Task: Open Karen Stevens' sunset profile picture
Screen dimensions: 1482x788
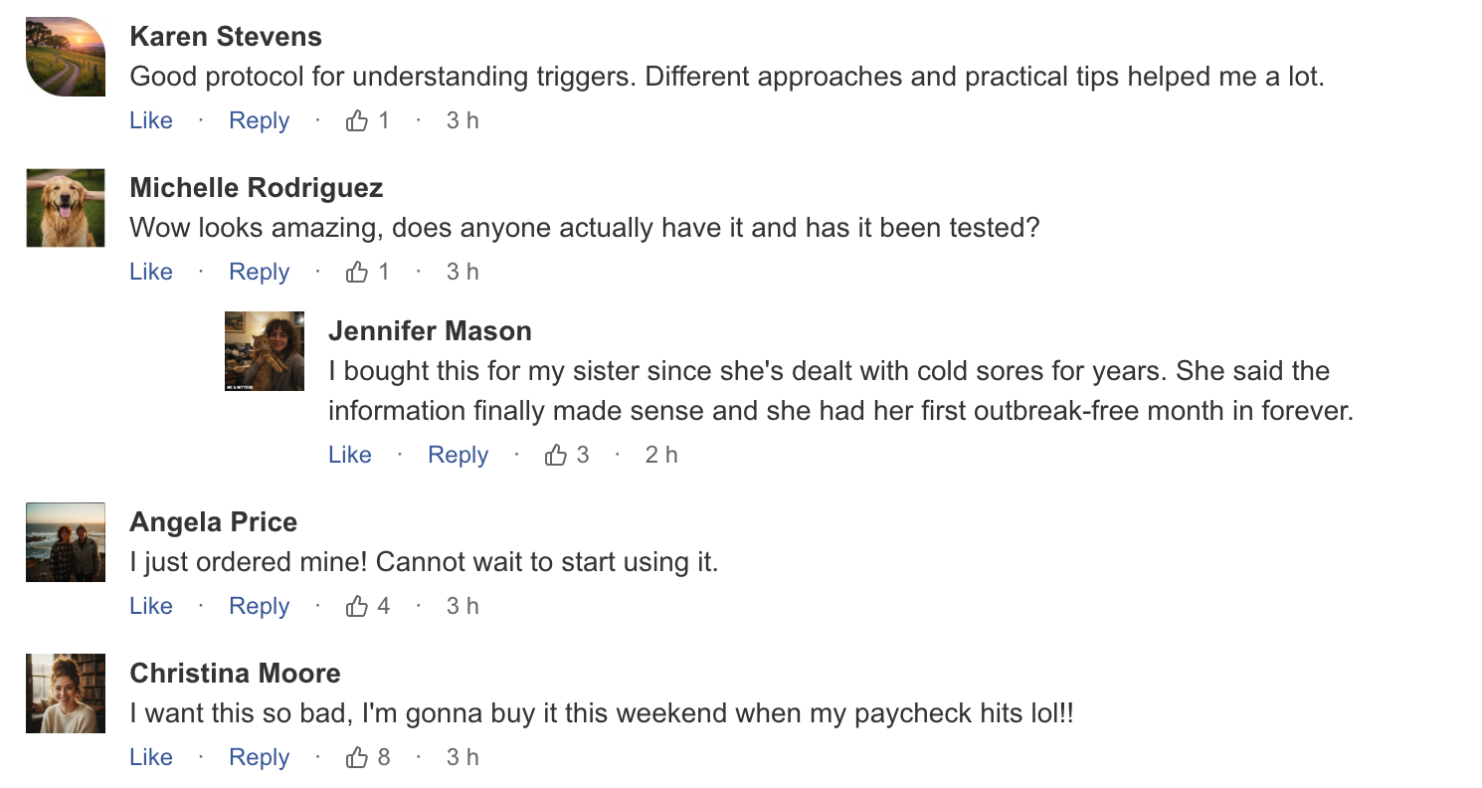Action: click(66, 57)
